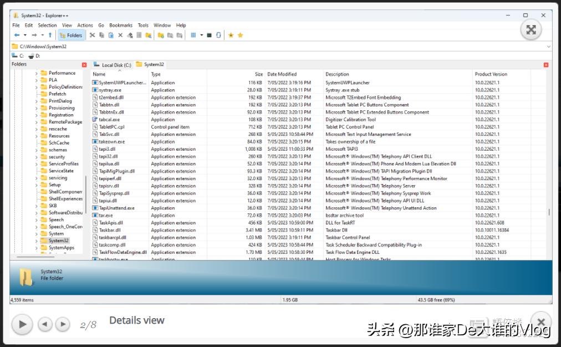Image resolution: width=561 pixels, height=347 pixels.
Task: Click the Paste toolbar icon
Action: (x=110, y=34)
